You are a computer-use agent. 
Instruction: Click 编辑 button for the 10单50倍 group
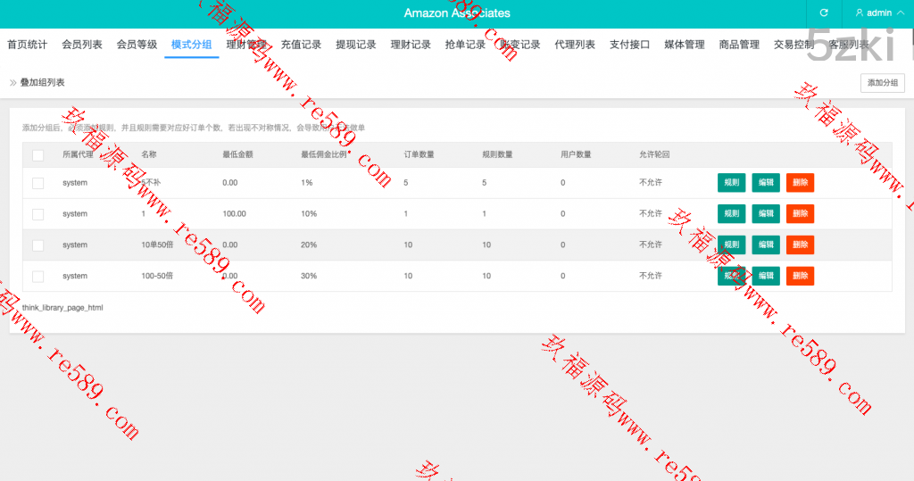click(766, 245)
